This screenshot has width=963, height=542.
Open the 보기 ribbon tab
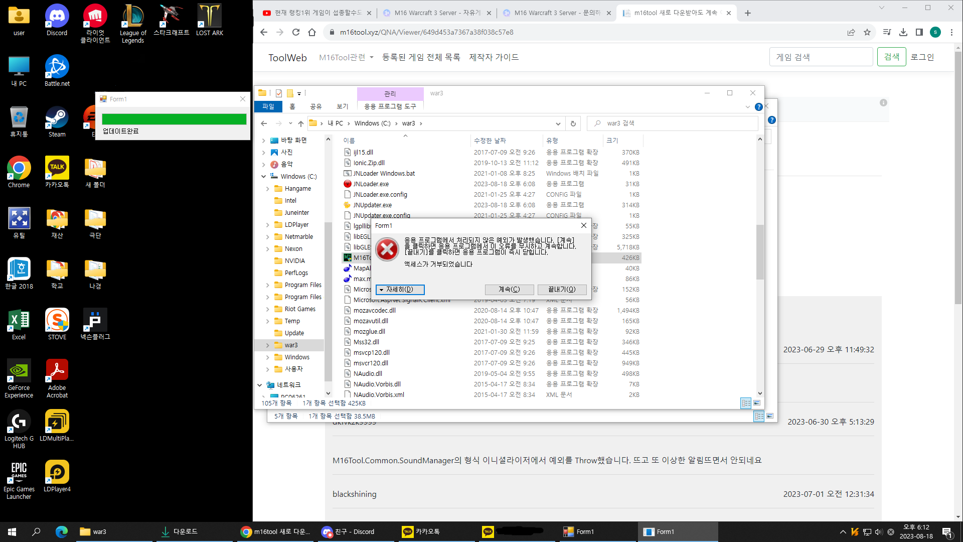click(x=342, y=106)
